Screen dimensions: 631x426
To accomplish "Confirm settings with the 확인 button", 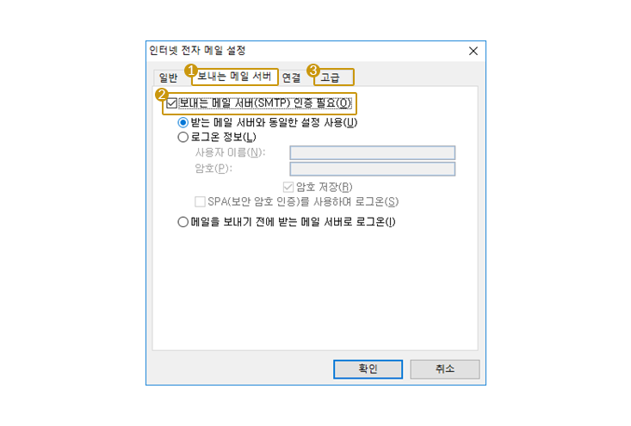I will (x=368, y=369).
